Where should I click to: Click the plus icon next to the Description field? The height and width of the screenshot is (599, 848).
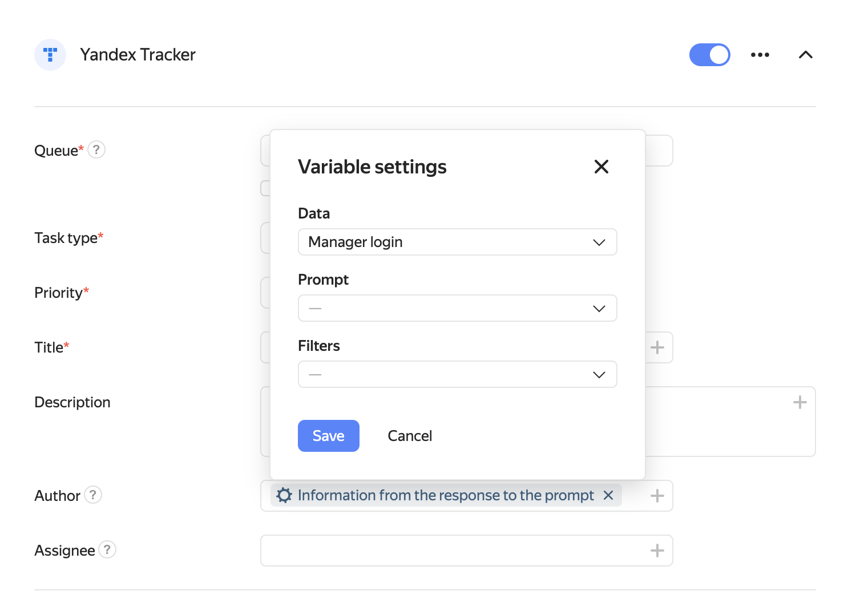(799, 402)
